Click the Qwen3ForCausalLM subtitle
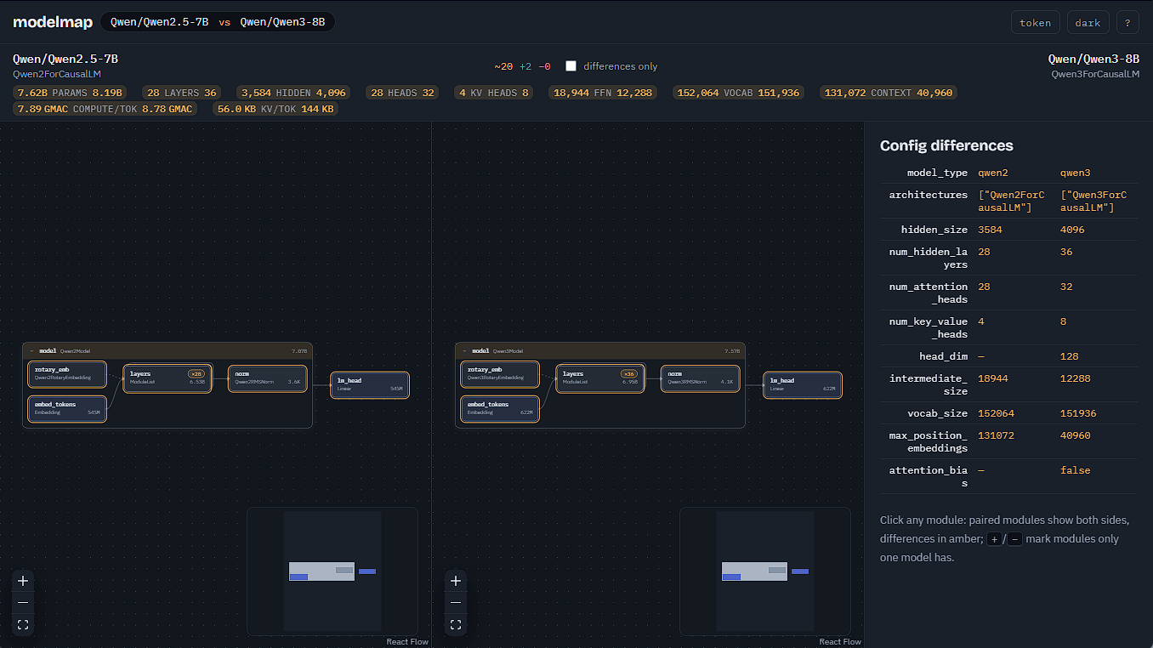This screenshot has height=648, width=1153. point(1095,74)
